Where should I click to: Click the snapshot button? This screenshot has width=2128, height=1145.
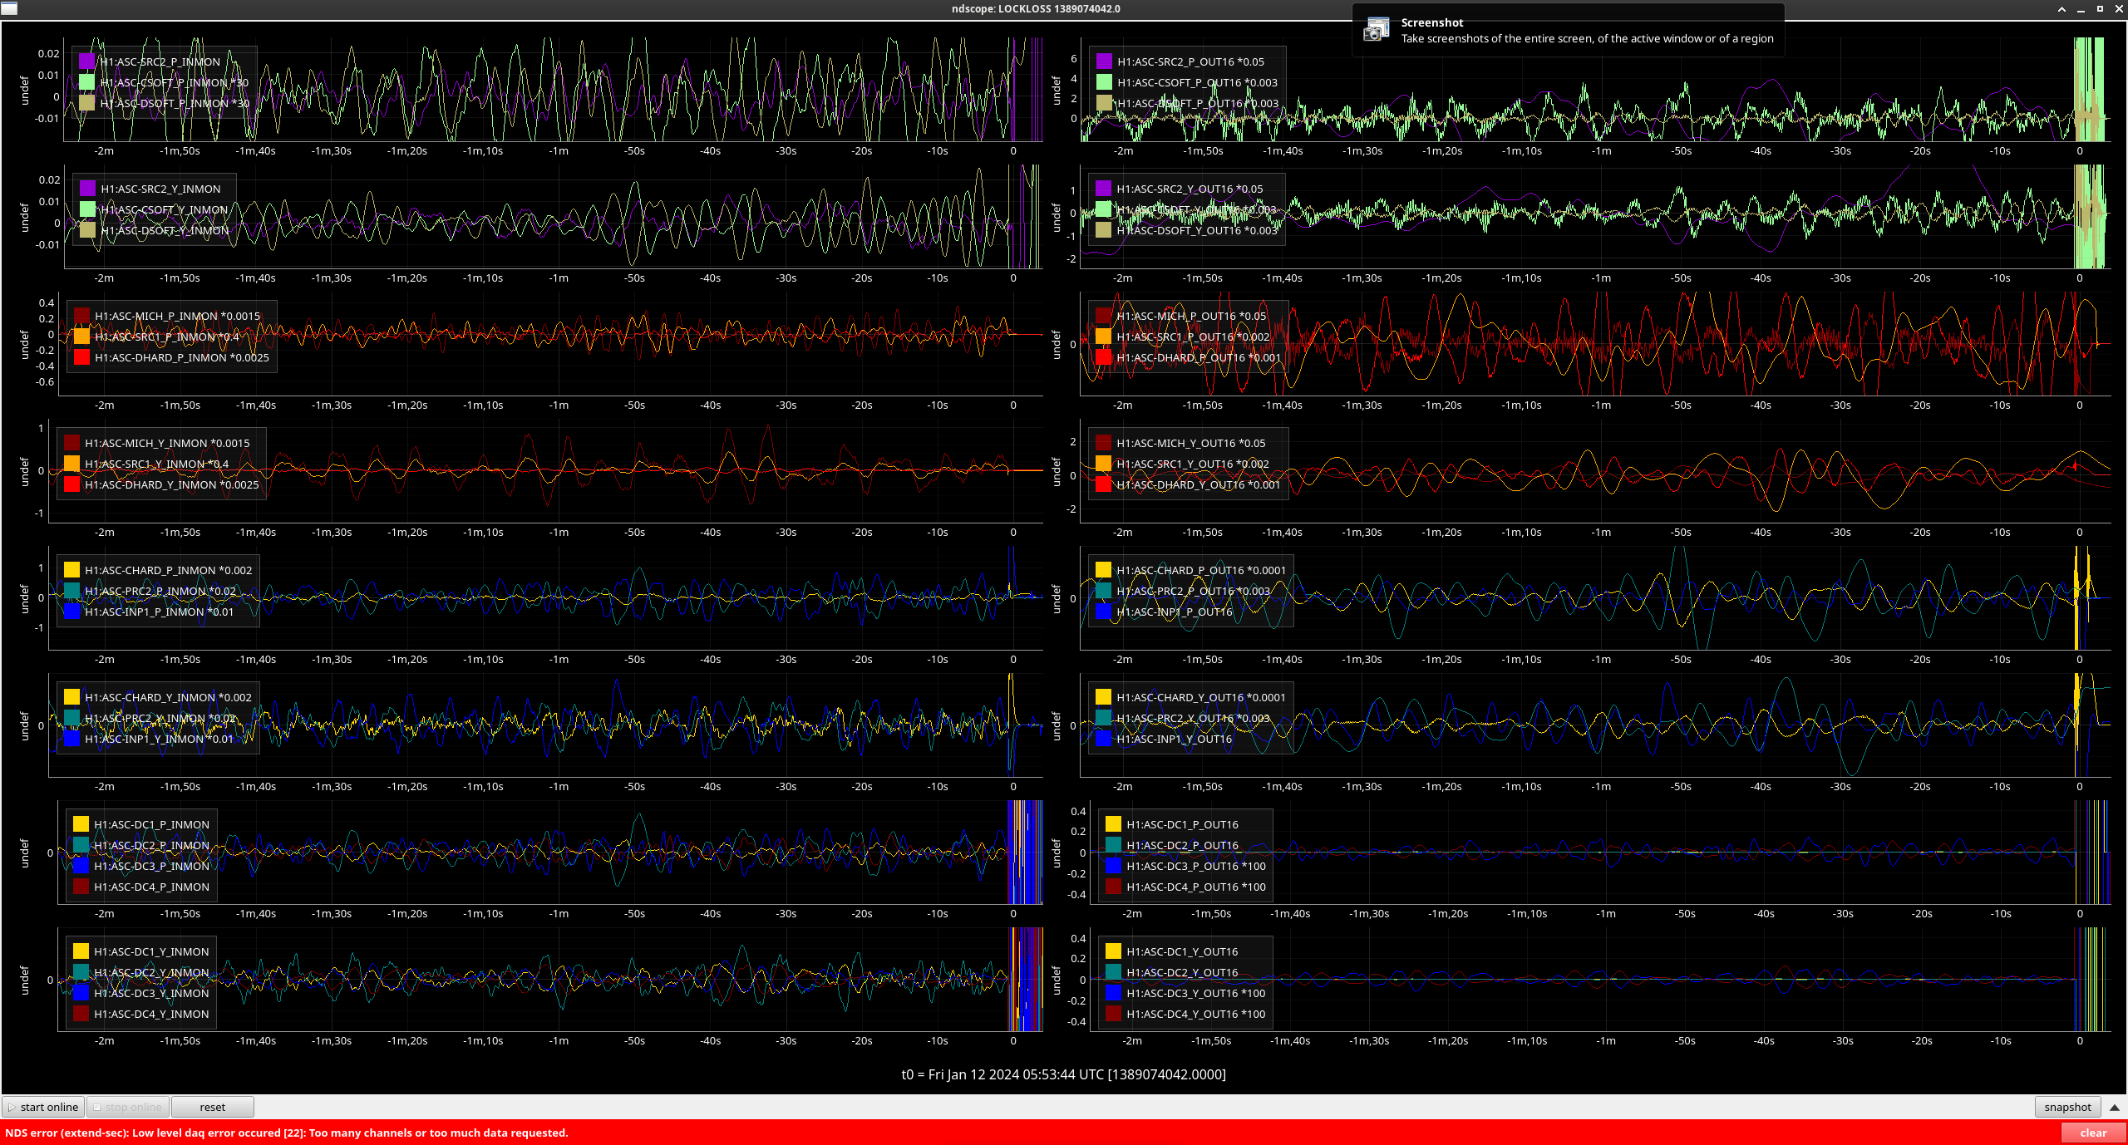click(2067, 1108)
